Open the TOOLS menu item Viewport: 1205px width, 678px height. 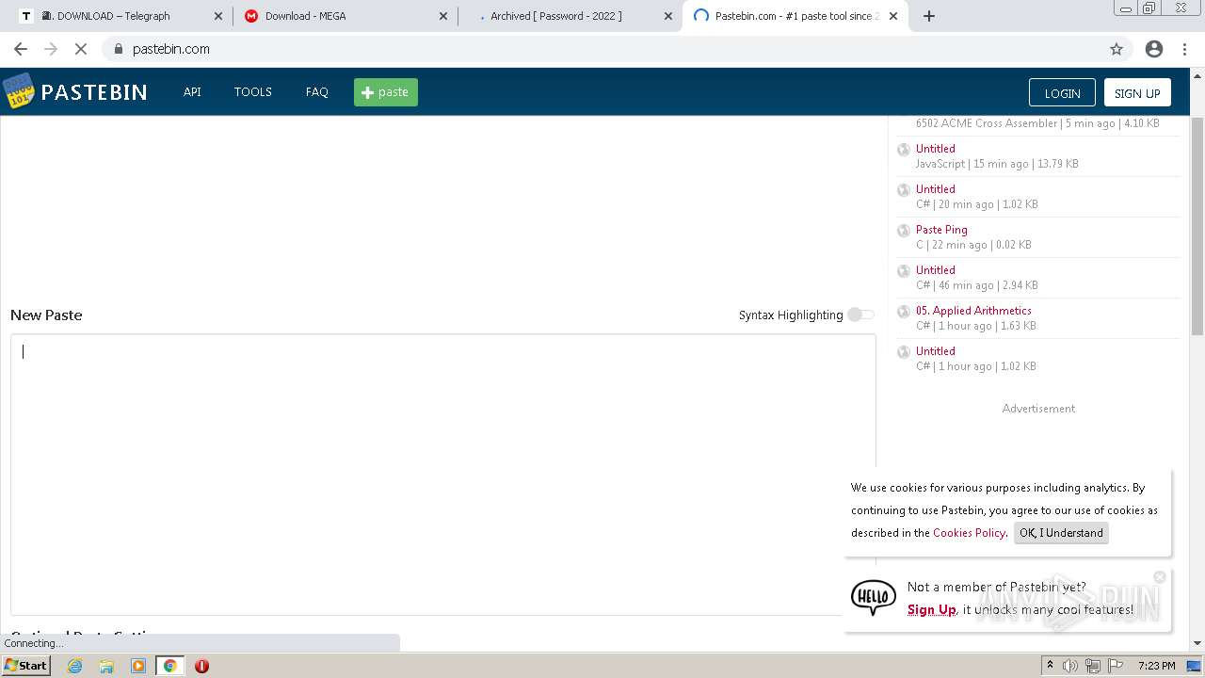[252, 91]
